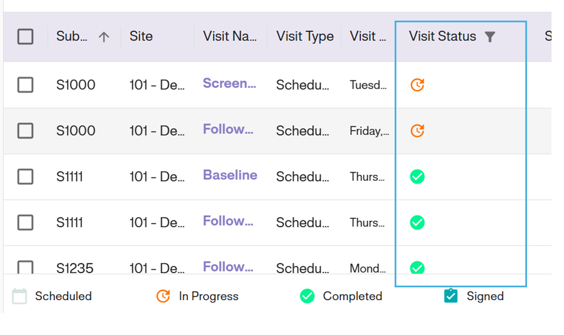Click Completed icon in S1111 Follow-up row
Viewport: 564px width, 335px height.
[417, 222]
